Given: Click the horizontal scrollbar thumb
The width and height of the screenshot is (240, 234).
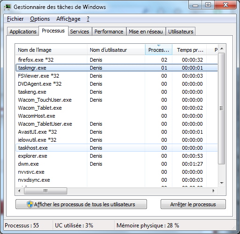Looking at the screenshot, I should point(46,191).
